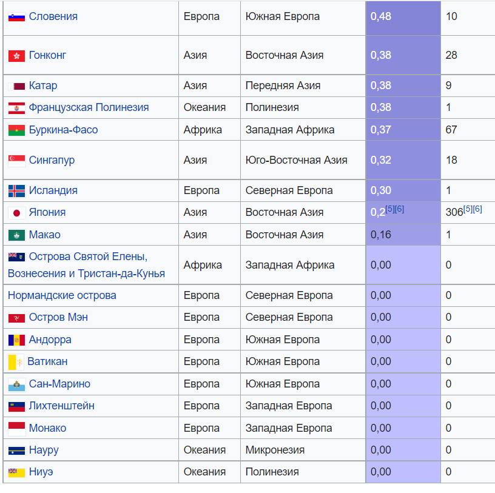Viewport: 495px width, 493px height.
Task: Open the Острова Святой Елены link
Action: 88,257
